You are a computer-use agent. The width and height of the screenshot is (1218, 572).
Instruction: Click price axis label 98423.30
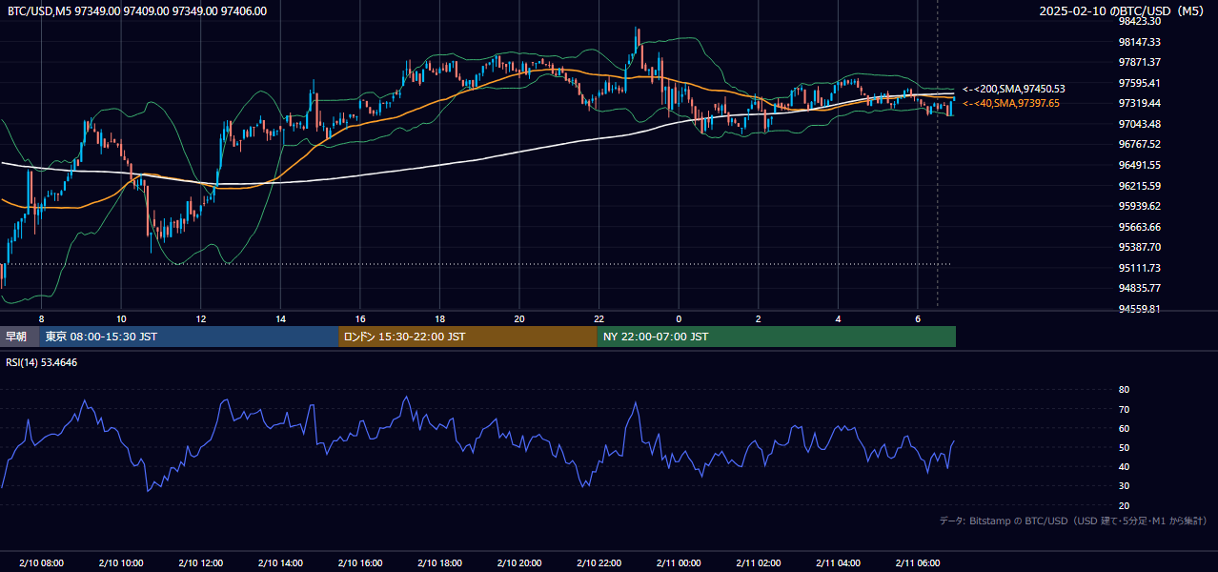1140,21
